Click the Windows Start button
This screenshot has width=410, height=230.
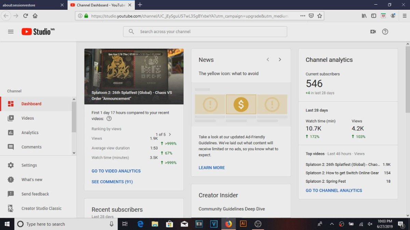7,224
